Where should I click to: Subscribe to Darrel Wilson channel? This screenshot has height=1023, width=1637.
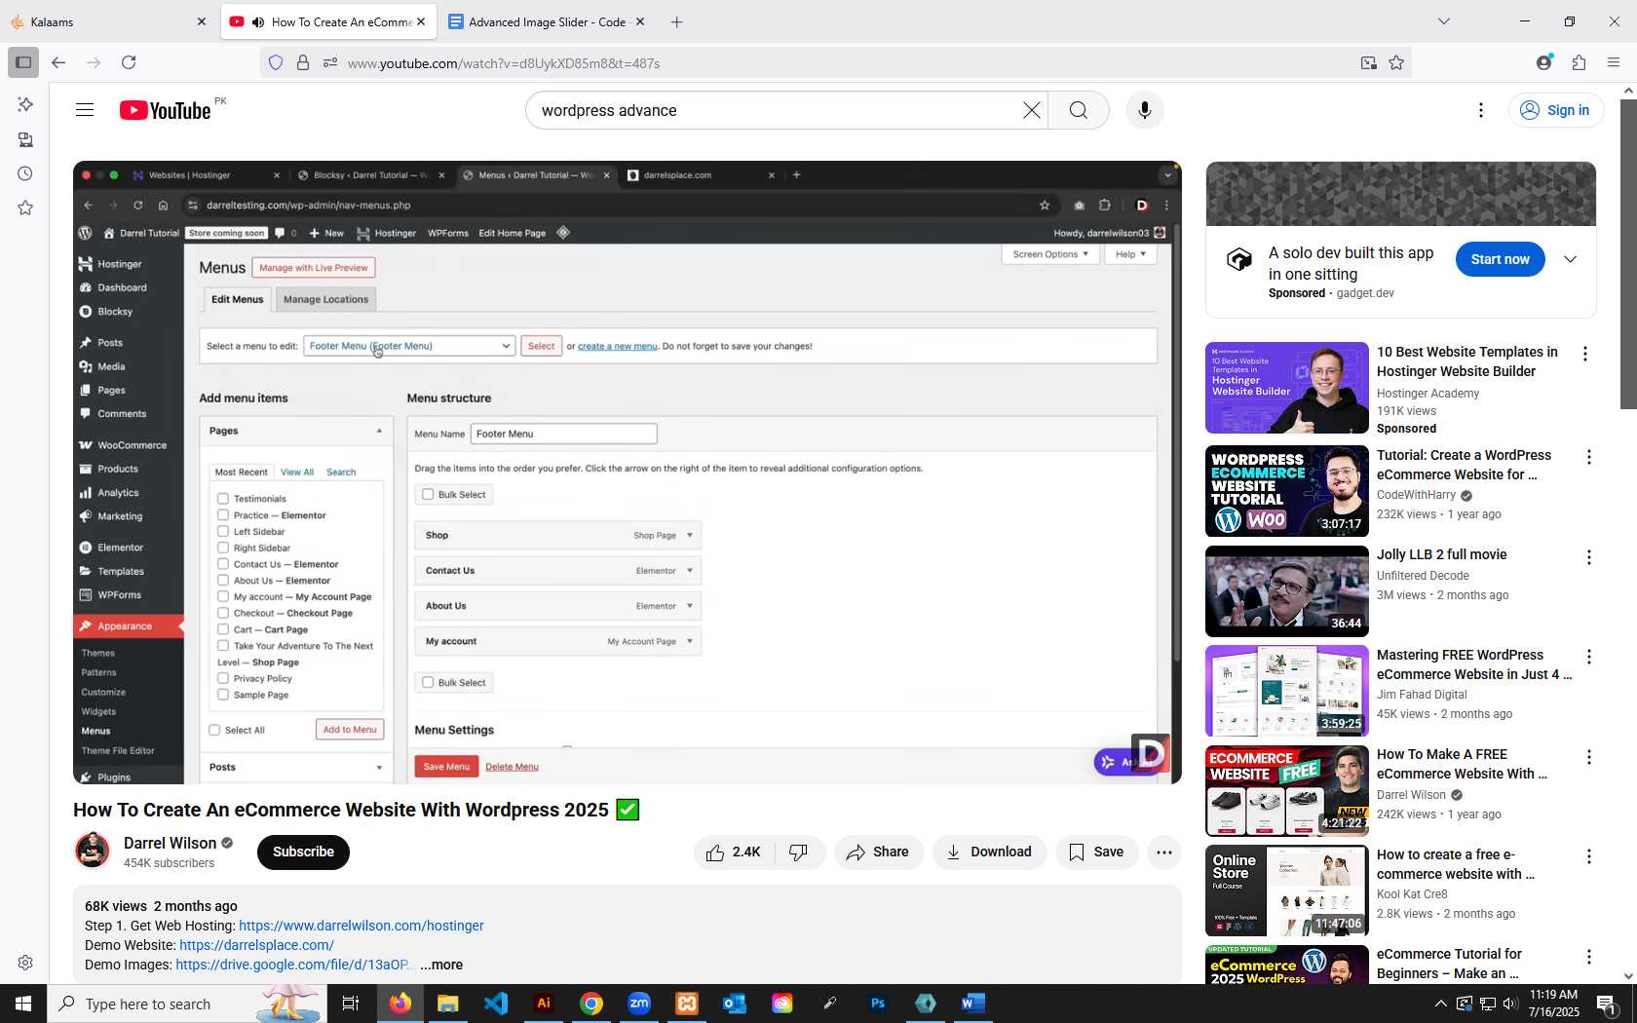pyautogui.click(x=303, y=852)
